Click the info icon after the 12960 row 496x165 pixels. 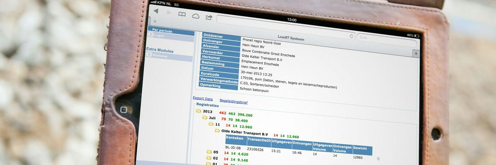tap(378, 159)
